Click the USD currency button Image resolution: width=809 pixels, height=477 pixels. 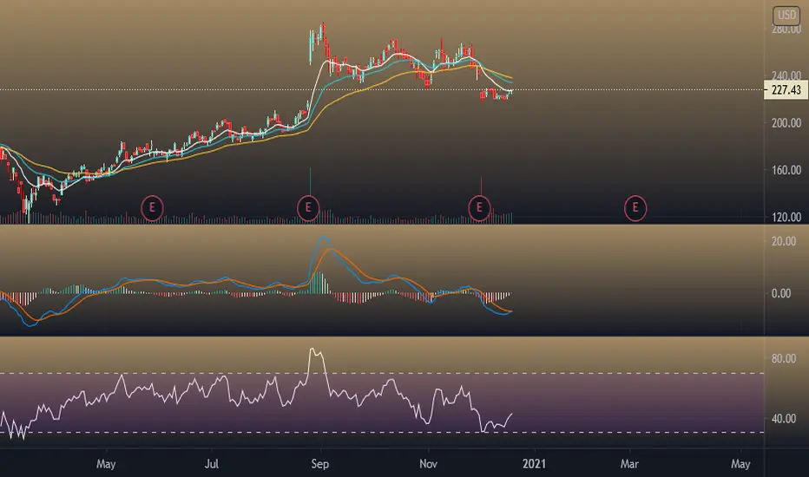pos(786,16)
